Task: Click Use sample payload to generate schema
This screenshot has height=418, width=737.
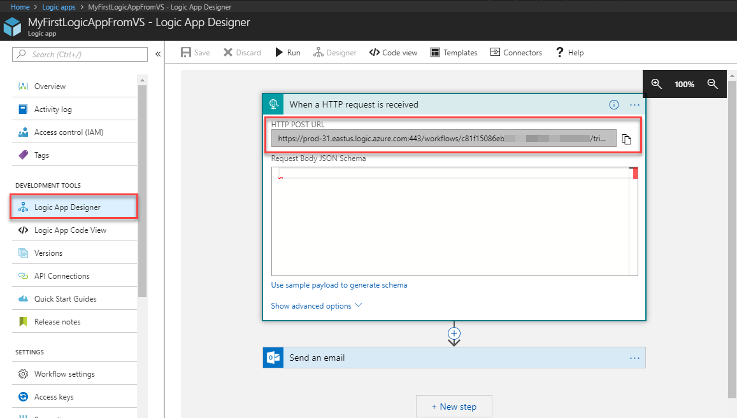Action: click(339, 285)
